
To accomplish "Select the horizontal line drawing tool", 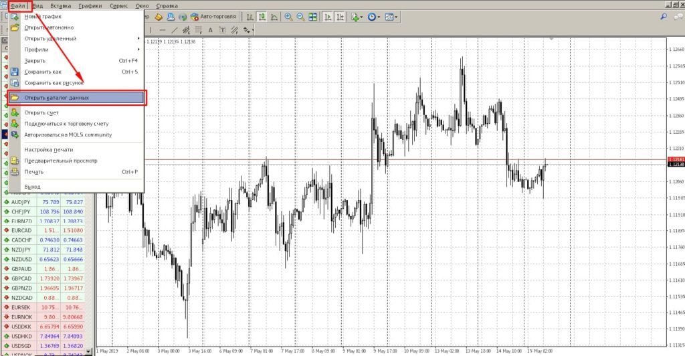I will point(162,29).
